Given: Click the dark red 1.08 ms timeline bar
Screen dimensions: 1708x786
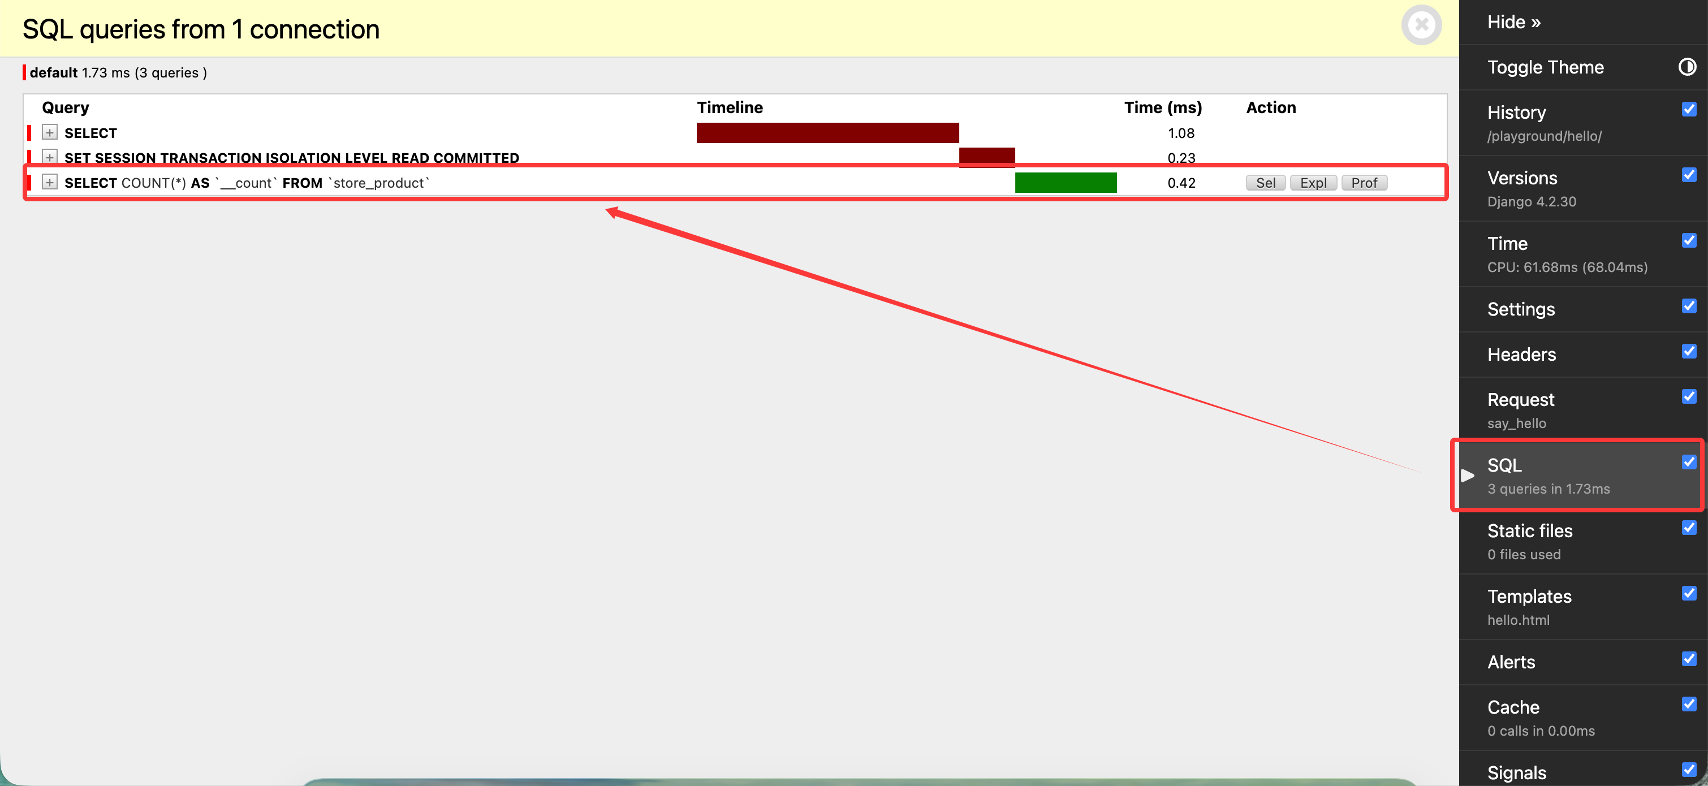Looking at the screenshot, I should 827,132.
